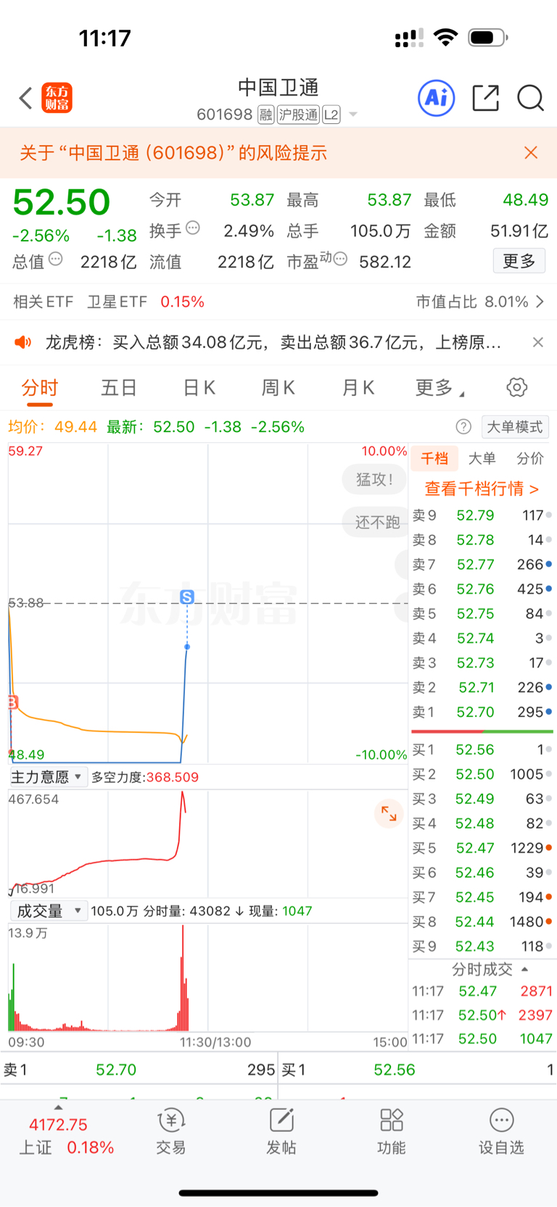Image resolution: width=557 pixels, height=1207 pixels.
Task: Tap the 市盈 info icon
Action: coord(340,259)
